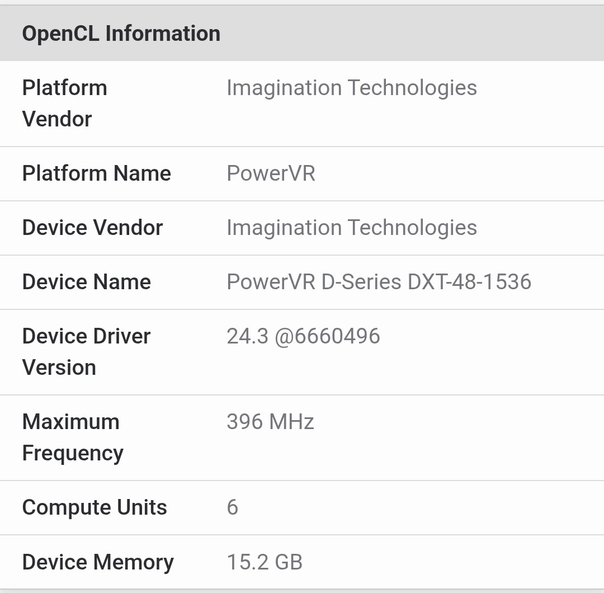This screenshot has width=604, height=593.
Task: Click the Compute Units value 6
Action: tap(233, 507)
